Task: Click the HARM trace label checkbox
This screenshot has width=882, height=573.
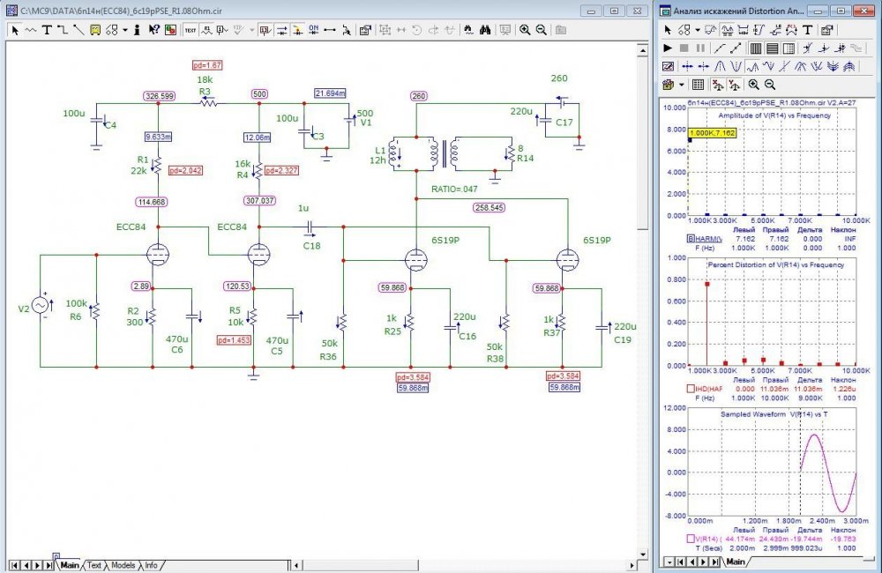Action: [691, 239]
